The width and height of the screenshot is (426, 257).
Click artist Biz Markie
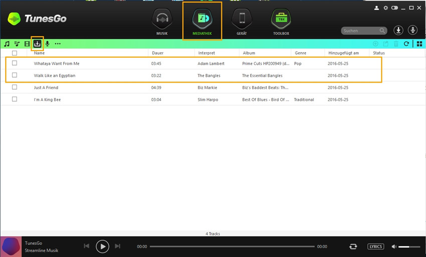(207, 88)
